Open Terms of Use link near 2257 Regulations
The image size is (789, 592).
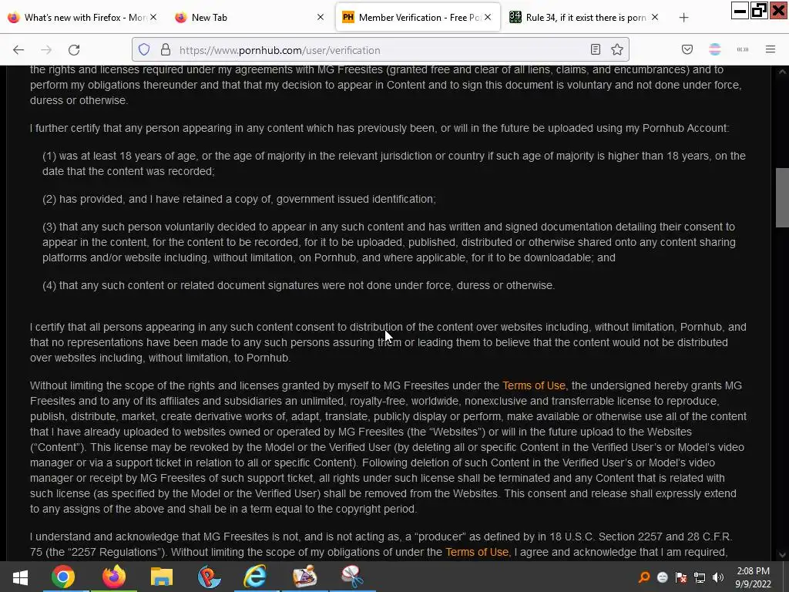pos(477,552)
